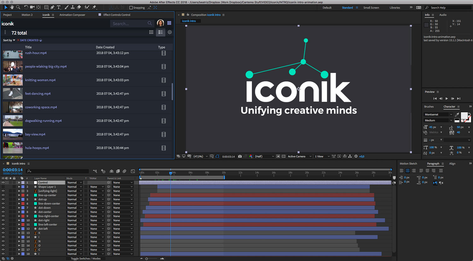Select the Clone Stamp tool
473x261 pixels.
click(x=73, y=7)
